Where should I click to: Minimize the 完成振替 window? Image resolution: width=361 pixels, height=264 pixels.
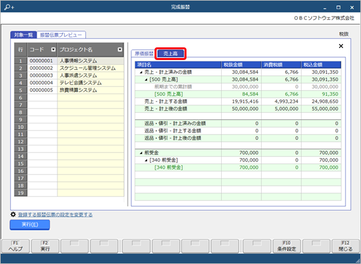[x=324, y=7]
